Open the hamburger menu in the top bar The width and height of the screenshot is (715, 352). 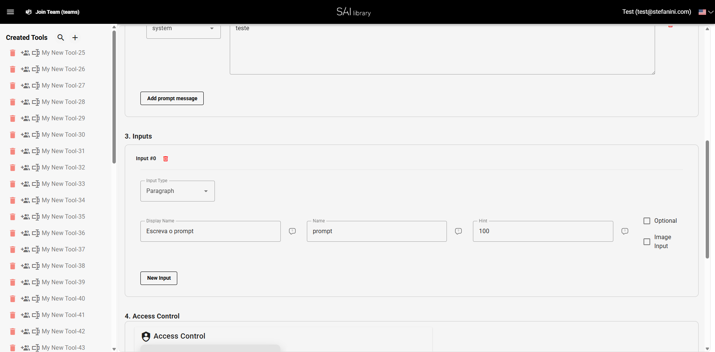click(11, 12)
